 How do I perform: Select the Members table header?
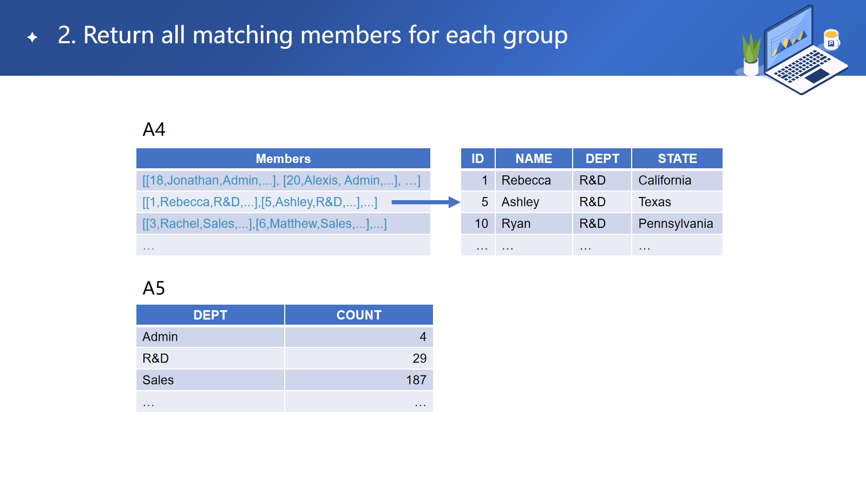283,159
